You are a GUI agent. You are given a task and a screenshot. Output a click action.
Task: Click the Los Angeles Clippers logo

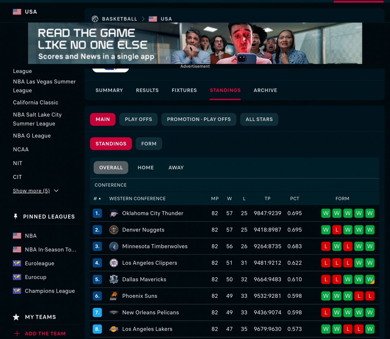point(114,263)
